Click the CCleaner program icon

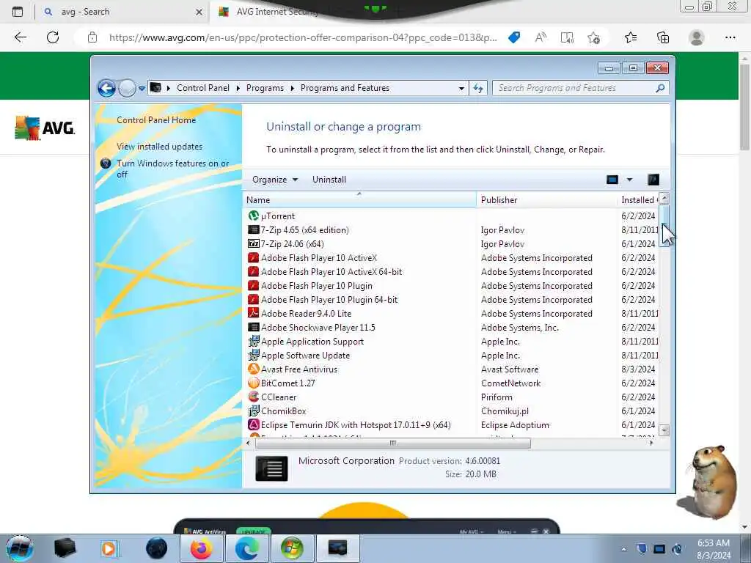coord(253,397)
